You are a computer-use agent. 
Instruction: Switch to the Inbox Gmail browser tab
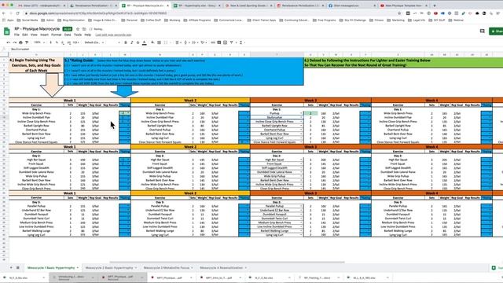point(41,6)
